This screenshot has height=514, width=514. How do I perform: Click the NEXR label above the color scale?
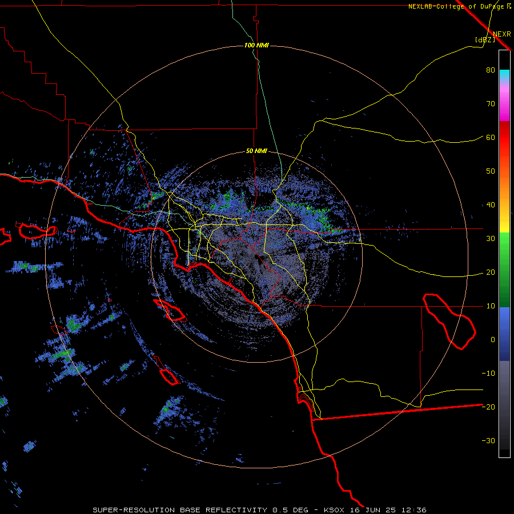click(x=502, y=34)
